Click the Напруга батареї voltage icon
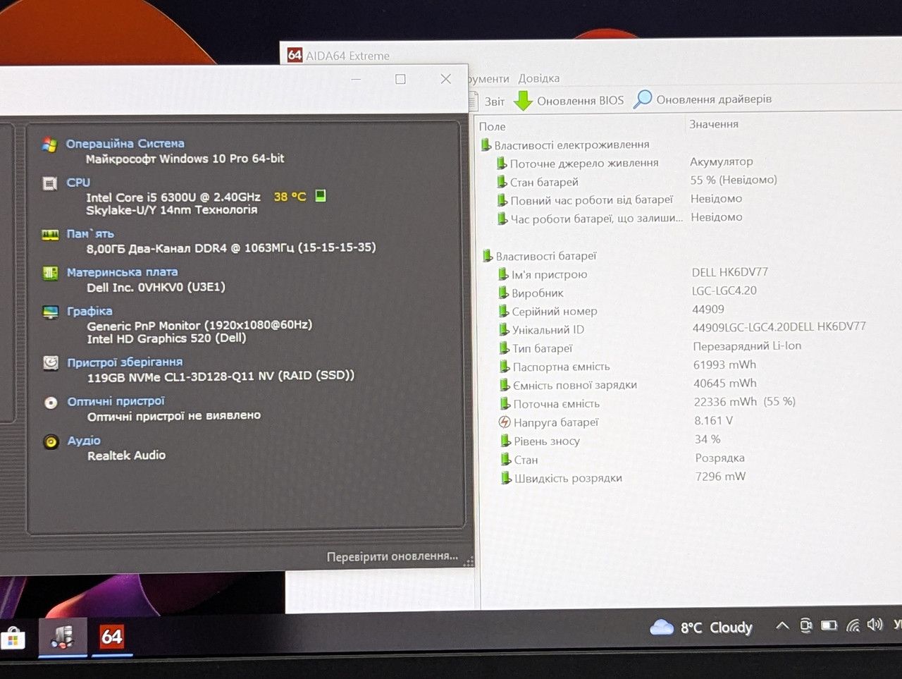The image size is (902, 679). 505,422
